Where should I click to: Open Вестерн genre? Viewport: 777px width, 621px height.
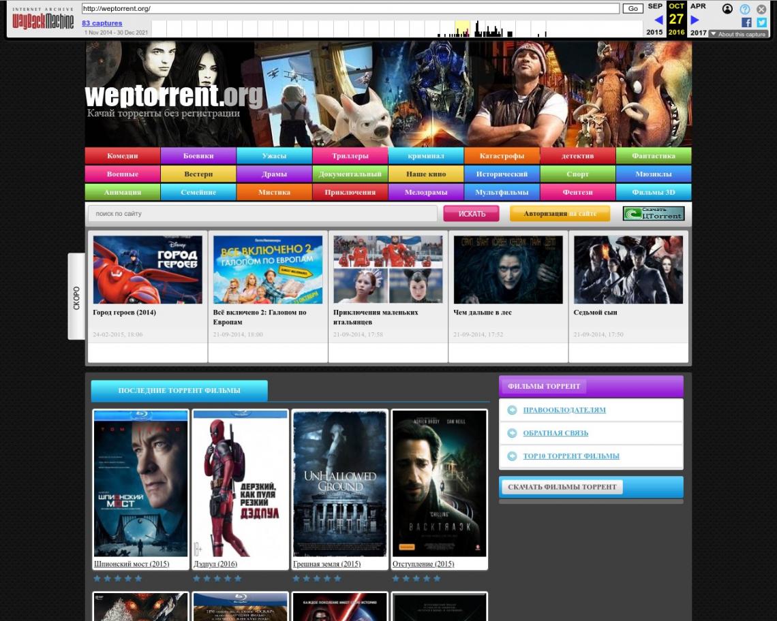coord(198,174)
